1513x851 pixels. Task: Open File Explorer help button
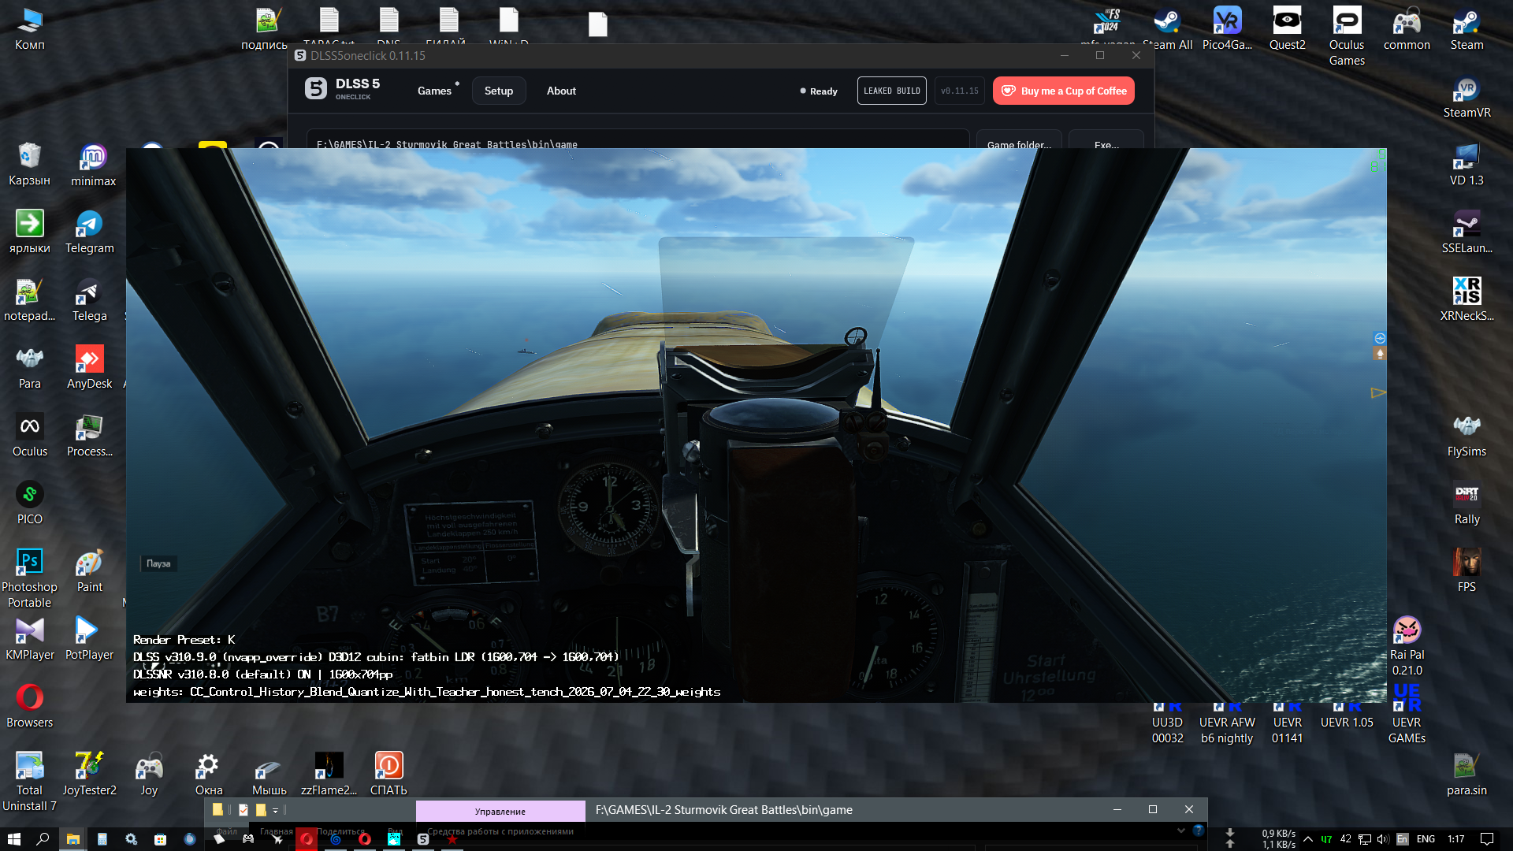1198,831
